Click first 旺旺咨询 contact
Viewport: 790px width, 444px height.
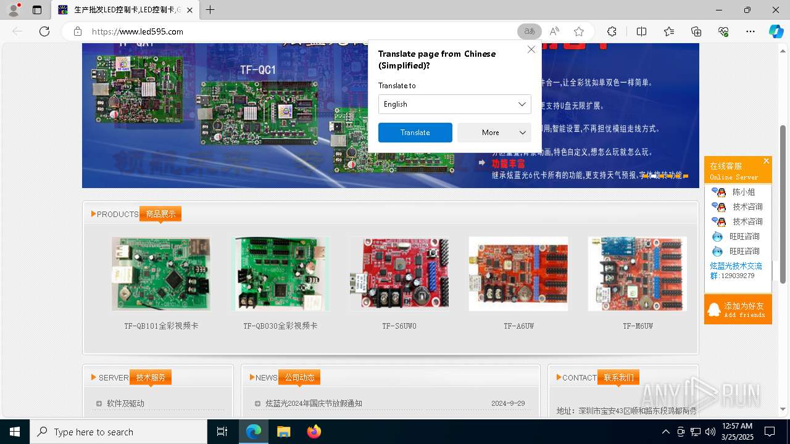click(737, 236)
